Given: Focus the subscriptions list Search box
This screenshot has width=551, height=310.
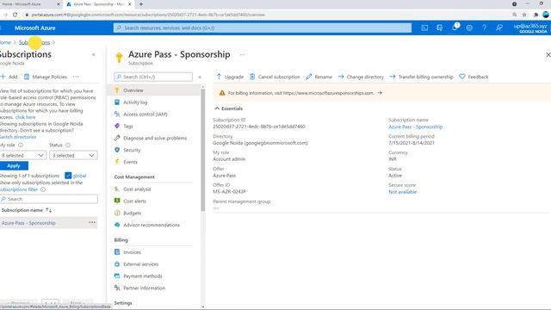Looking at the screenshot, I should [x=49, y=199].
